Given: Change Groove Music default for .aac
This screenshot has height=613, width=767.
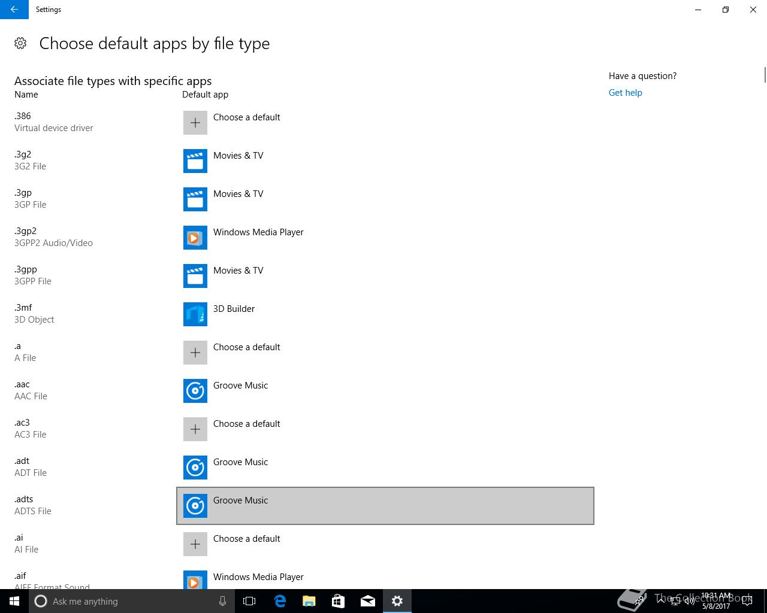Looking at the screenshot, I should [385, 391].
